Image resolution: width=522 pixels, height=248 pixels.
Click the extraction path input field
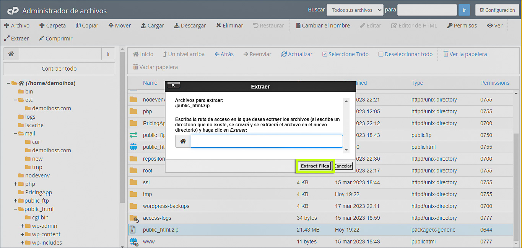click(267, 141)
